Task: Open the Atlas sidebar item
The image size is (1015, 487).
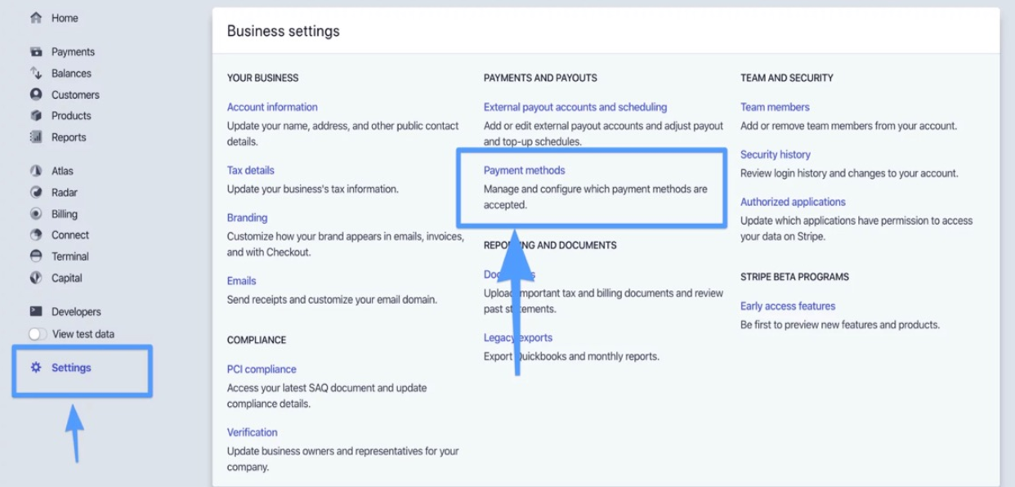Action: (x=62, y=171)
